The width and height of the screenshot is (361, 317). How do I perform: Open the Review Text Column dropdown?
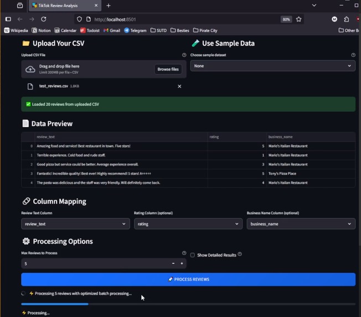coord(75,224)
